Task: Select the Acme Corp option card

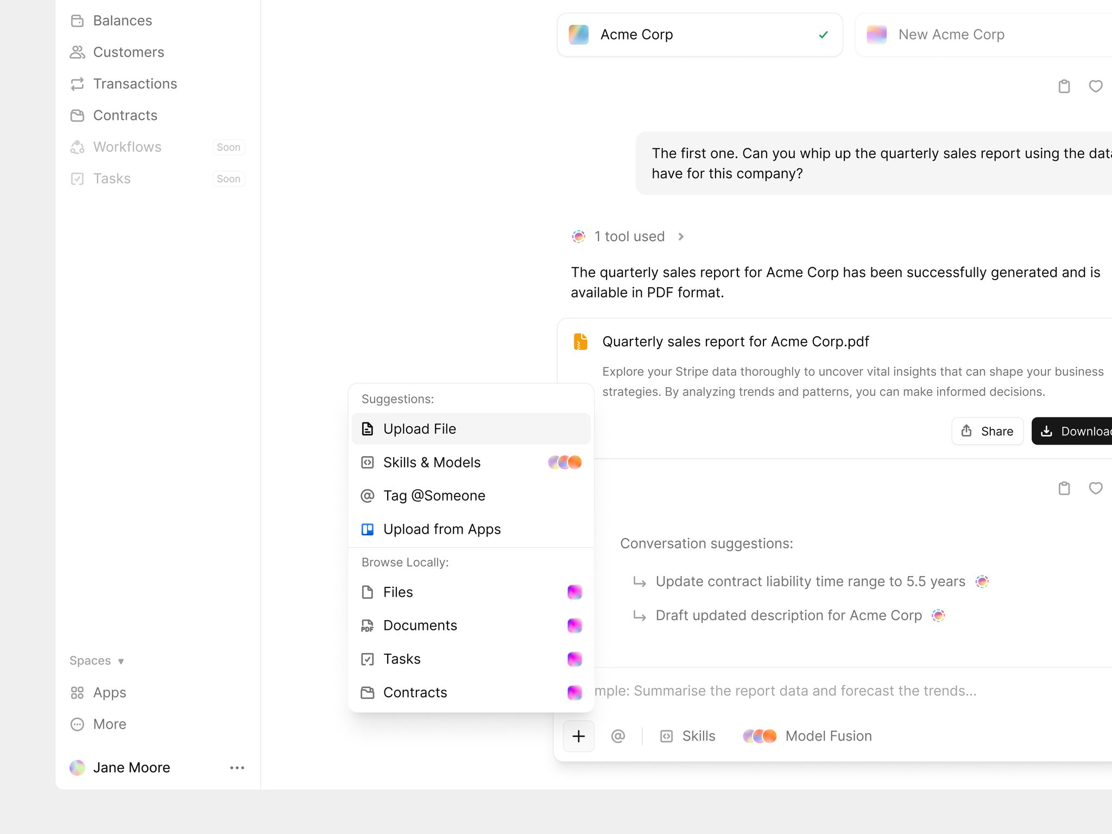Action: click(700, 35)
